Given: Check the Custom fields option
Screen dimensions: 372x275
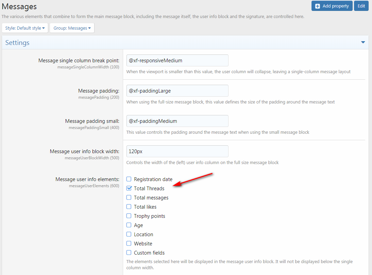Looking at the screenshot, I should pos(129,253).
